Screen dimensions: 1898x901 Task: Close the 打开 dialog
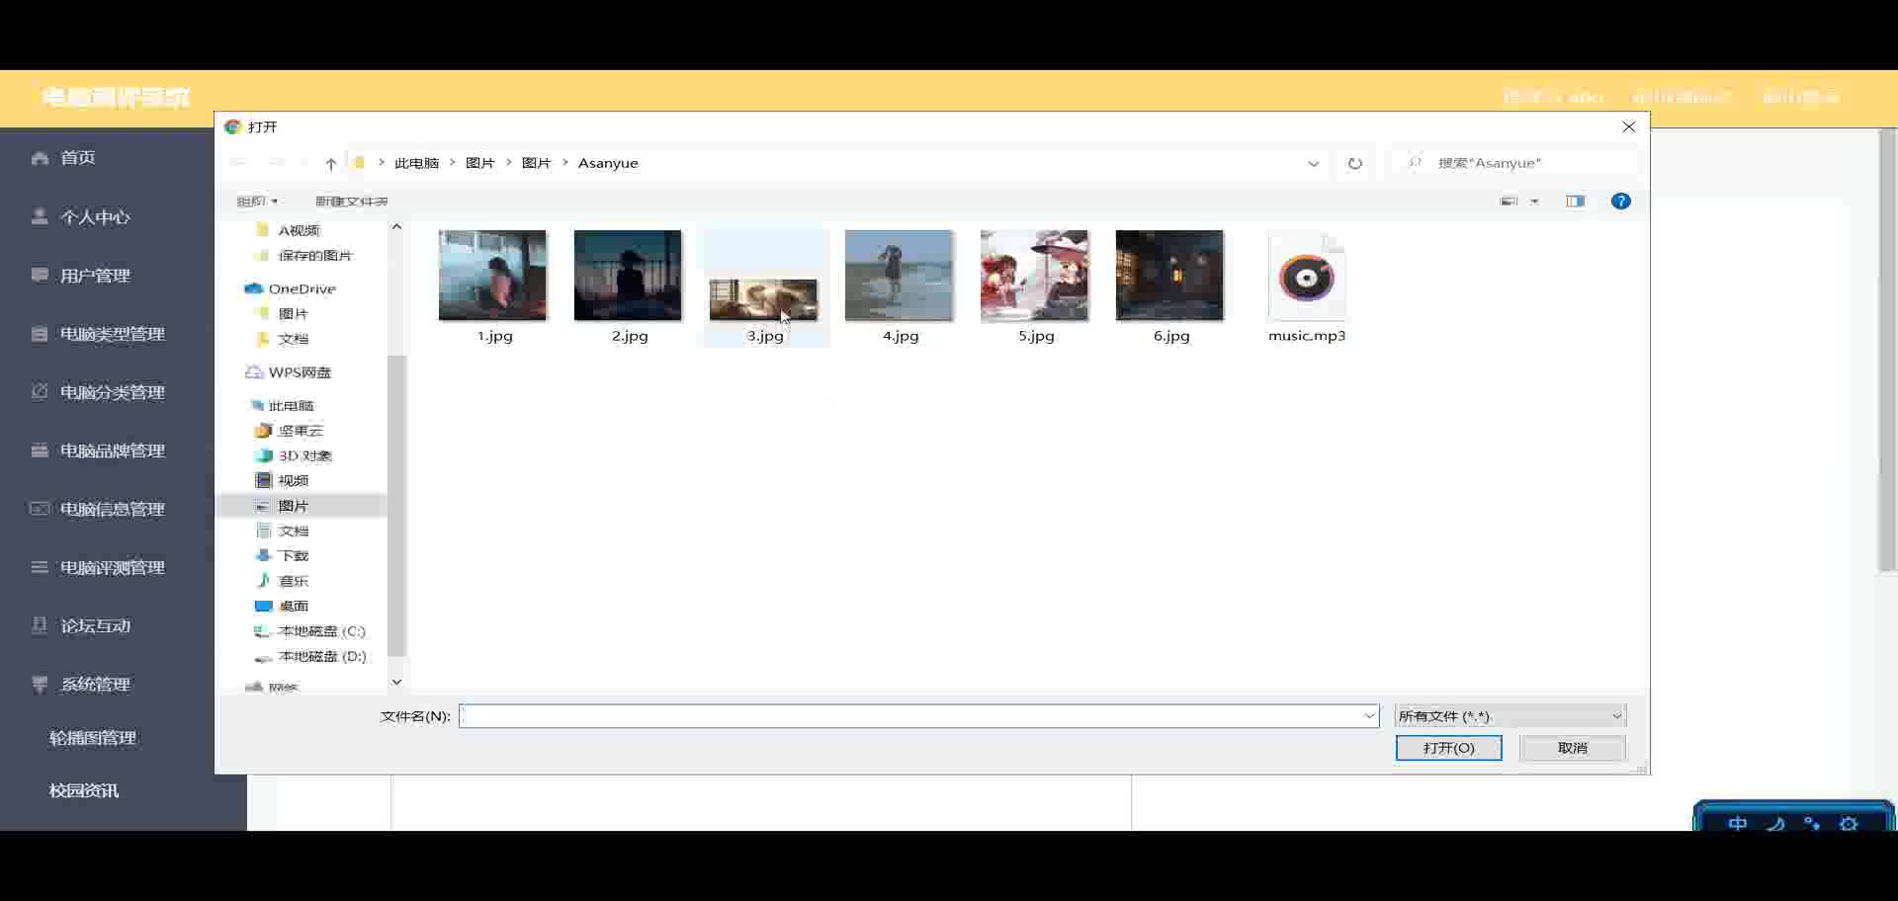click(1629, 126)
